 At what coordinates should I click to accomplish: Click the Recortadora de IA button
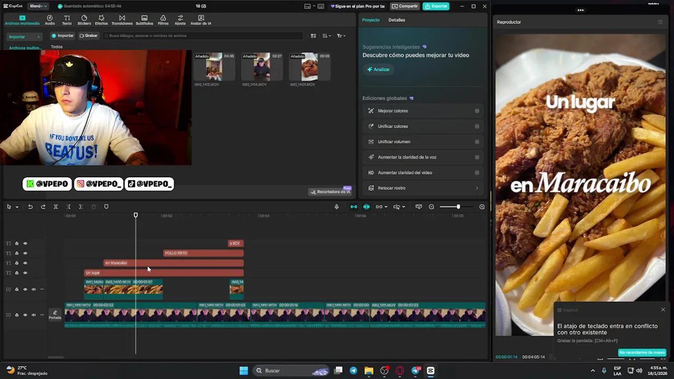pyautogui.click(x=330, y=192)
